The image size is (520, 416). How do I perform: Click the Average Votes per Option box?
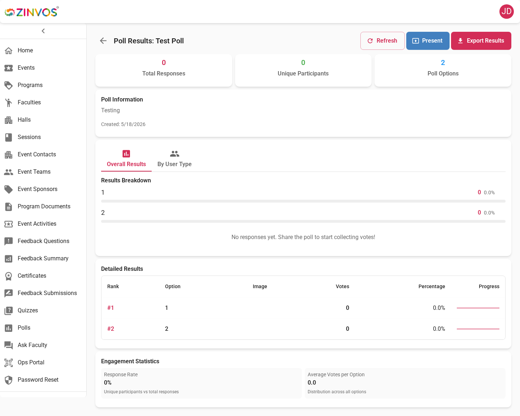[x=405, y=383]
